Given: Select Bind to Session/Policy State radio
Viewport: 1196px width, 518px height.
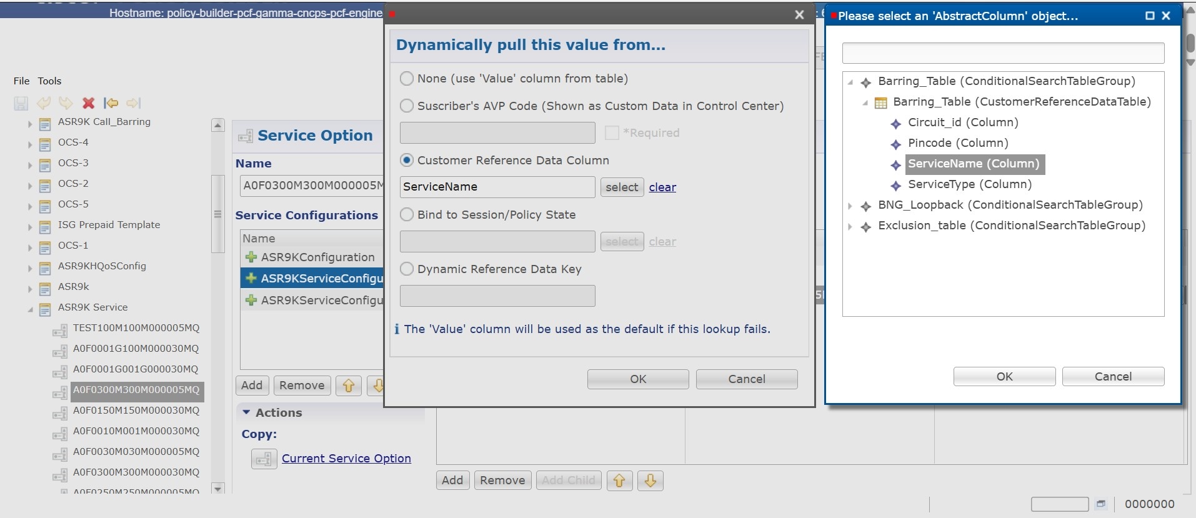Looking at the screenshot, I should 407,215.
